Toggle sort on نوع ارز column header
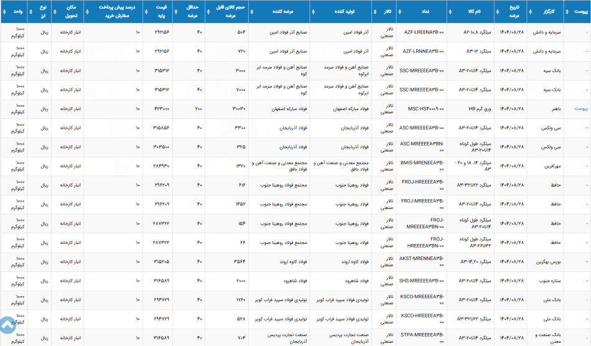 (40, 12)
